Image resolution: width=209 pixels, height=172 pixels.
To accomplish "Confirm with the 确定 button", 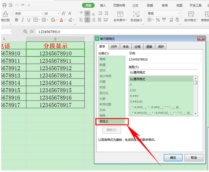I will [173, 158].
